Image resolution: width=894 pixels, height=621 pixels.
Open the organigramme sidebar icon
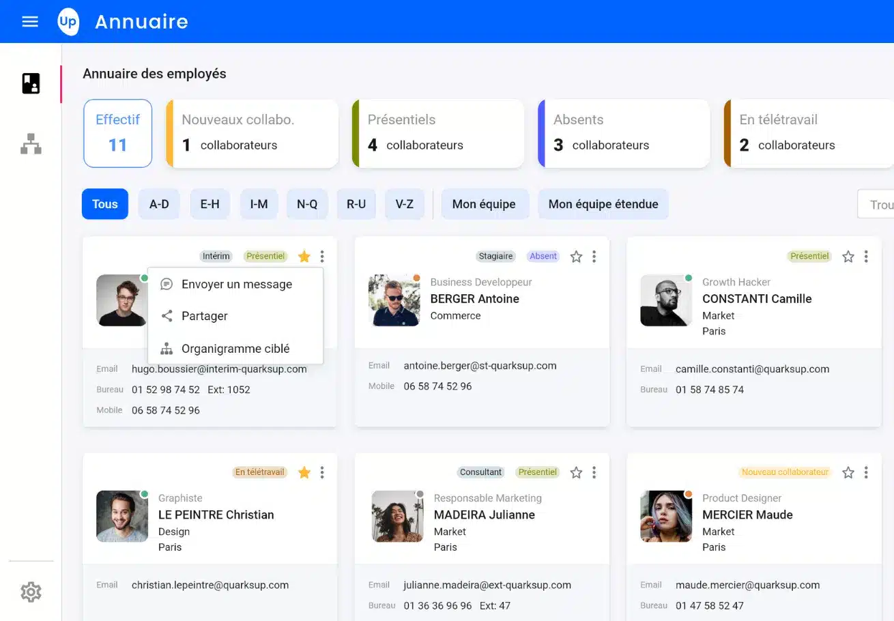[x=30, y=144]
